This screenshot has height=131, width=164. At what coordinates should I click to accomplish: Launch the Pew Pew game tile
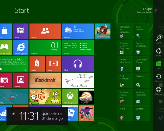coord(78,80)
